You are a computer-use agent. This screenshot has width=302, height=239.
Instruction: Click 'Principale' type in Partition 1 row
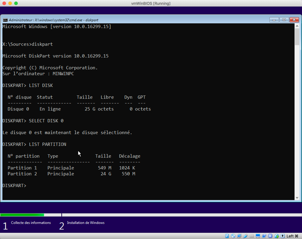[61, 168]
